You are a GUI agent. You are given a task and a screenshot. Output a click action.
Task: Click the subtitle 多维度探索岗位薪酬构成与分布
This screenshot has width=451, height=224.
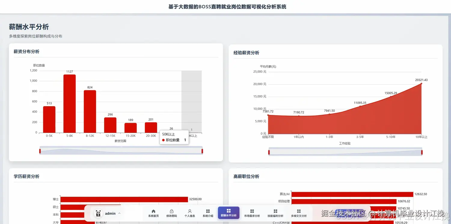[x=35, y=36]
